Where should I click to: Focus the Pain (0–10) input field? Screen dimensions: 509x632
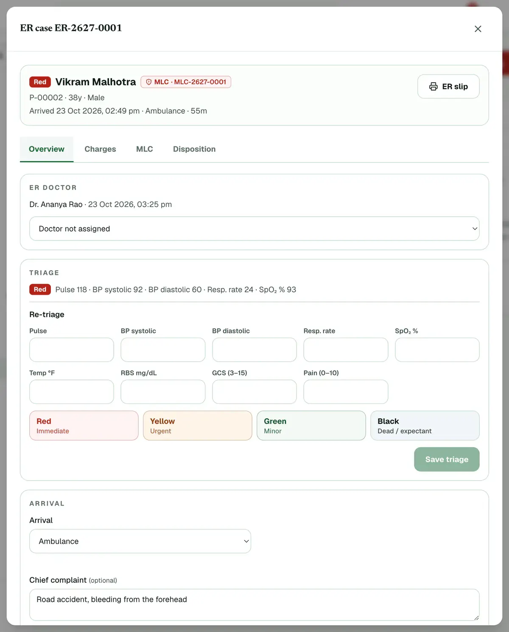(346, 392)
